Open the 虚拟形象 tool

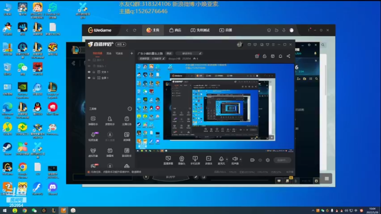tap(93, 152)
